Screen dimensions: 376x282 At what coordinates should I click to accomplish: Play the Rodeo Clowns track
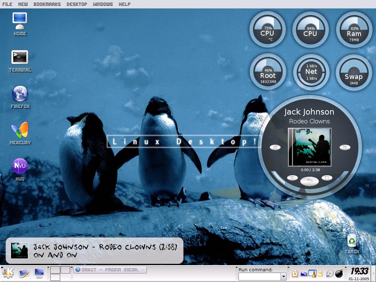(310, 181)
